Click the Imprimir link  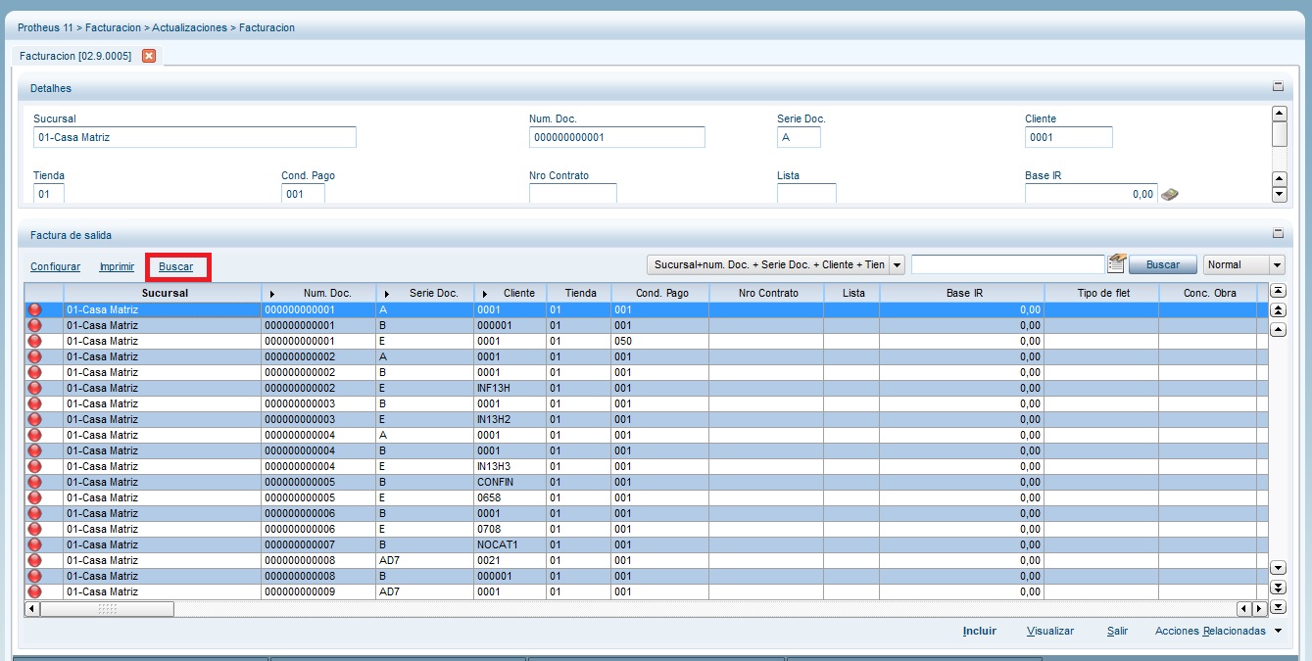pyautogui.click(x=117, y=266)
